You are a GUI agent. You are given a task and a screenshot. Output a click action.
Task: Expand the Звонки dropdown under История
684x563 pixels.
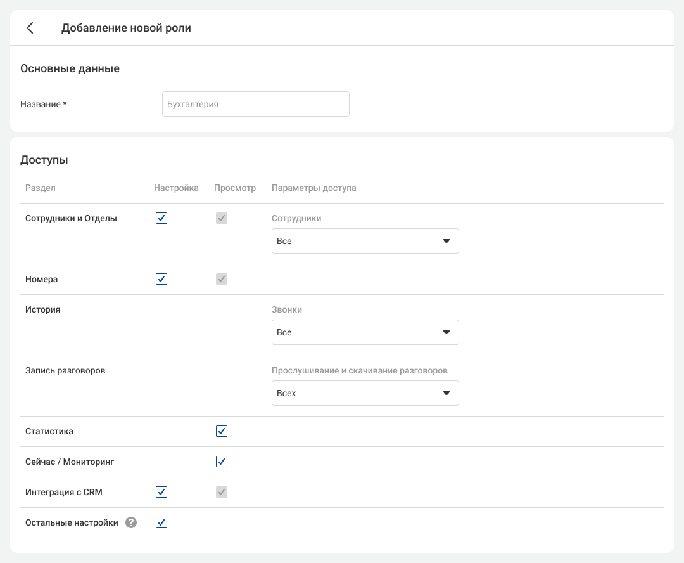365,332
